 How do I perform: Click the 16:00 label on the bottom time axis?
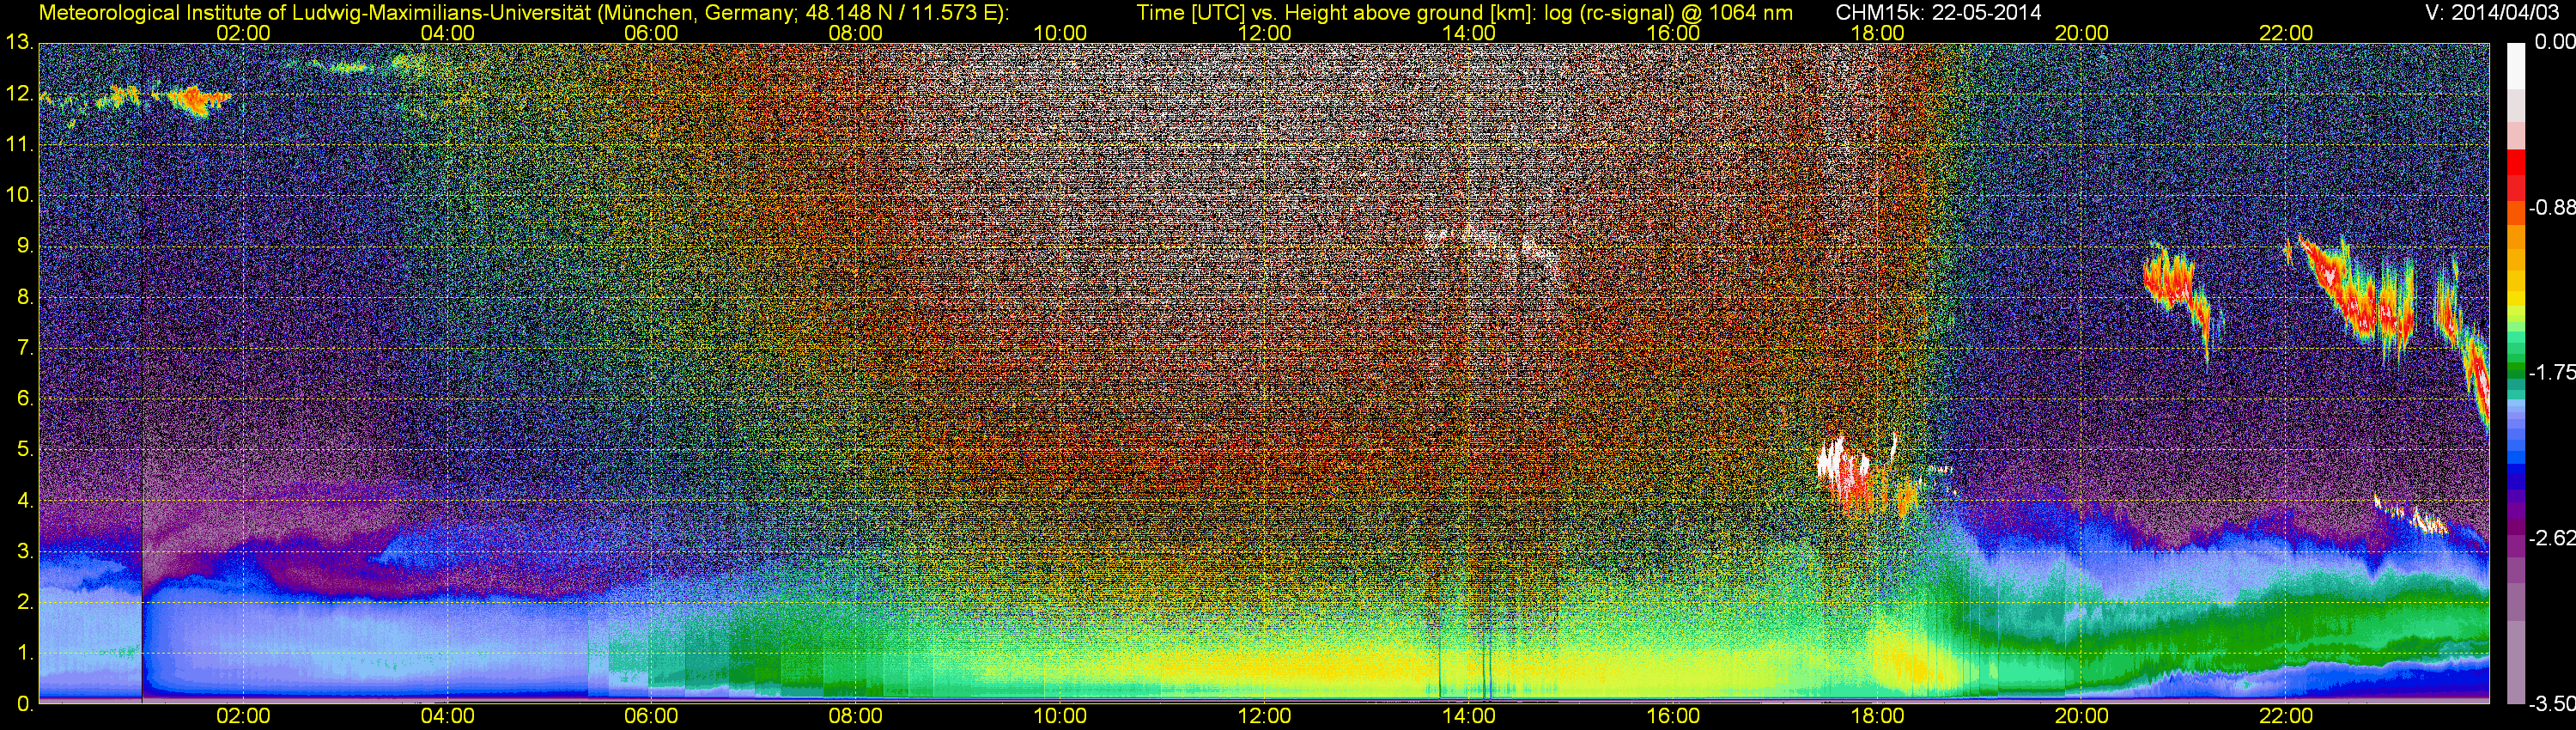coord(1673,716)
